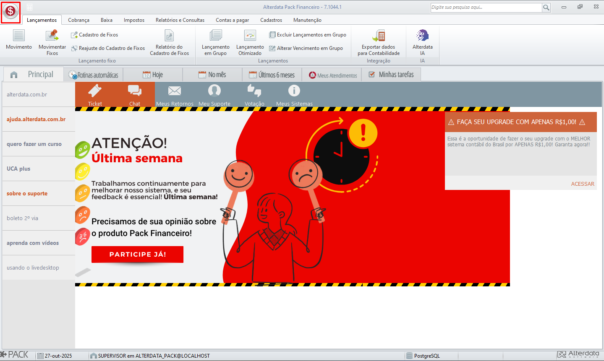Open aprenda com vídeos link
This screenshot has height=361, width=604.
(x=39, y=243)
